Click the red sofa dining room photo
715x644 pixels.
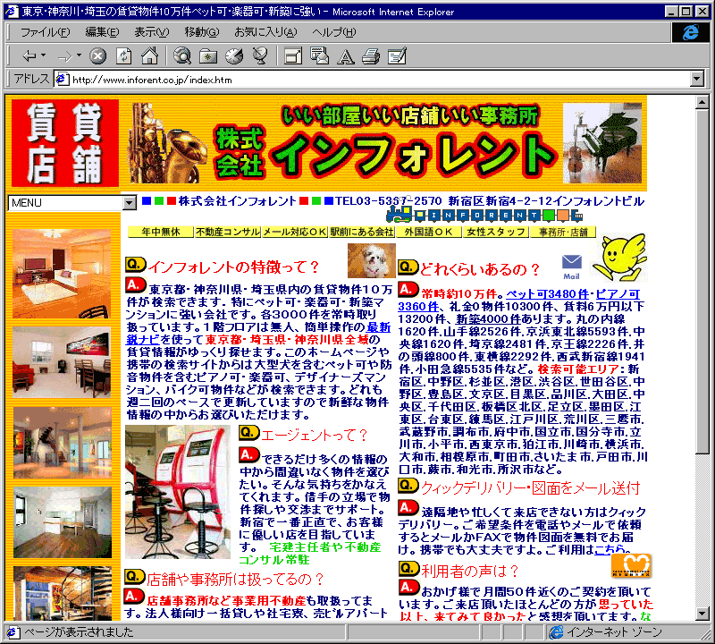tap(61, 362)
